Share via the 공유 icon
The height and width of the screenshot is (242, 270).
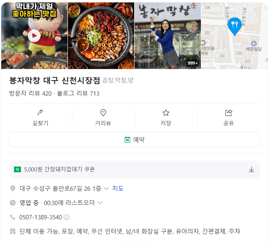(228, 113)
